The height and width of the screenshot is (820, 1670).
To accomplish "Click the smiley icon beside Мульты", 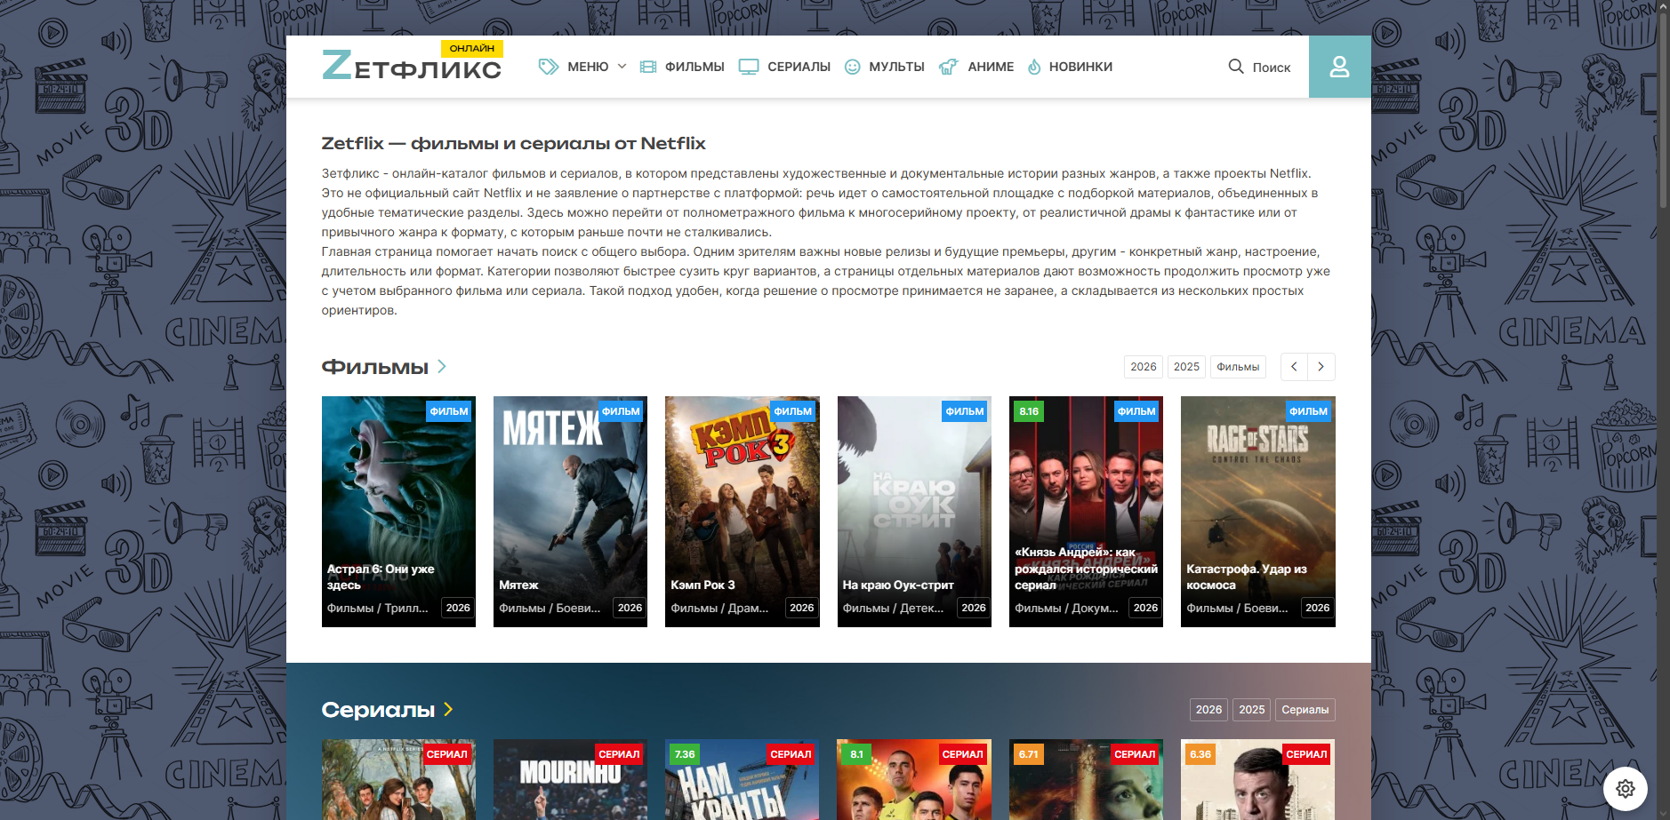I will (852, 67).
